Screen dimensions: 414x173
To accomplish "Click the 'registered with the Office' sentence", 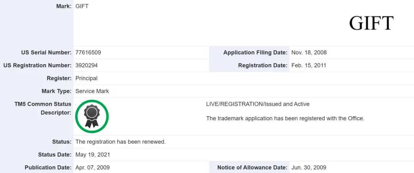I will 285,118.
